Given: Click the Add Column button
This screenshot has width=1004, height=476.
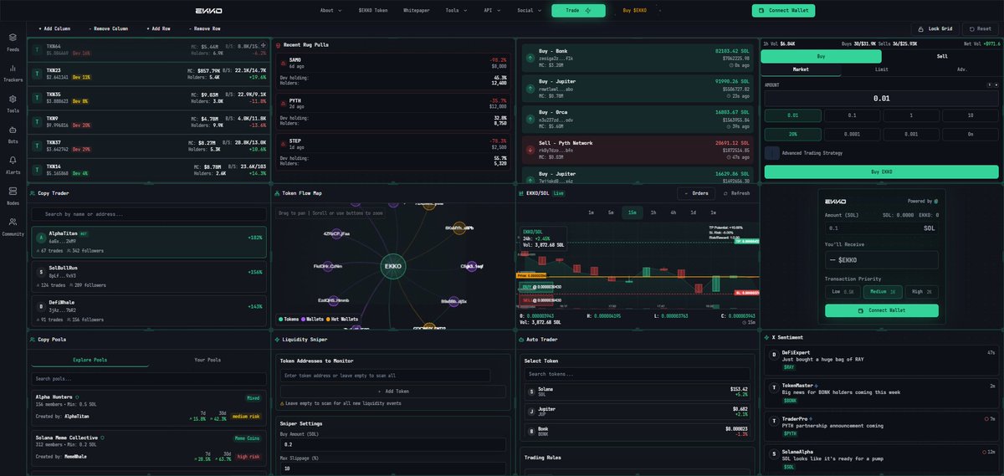Looking at the screenshot, I should click(x=54, y=28).
